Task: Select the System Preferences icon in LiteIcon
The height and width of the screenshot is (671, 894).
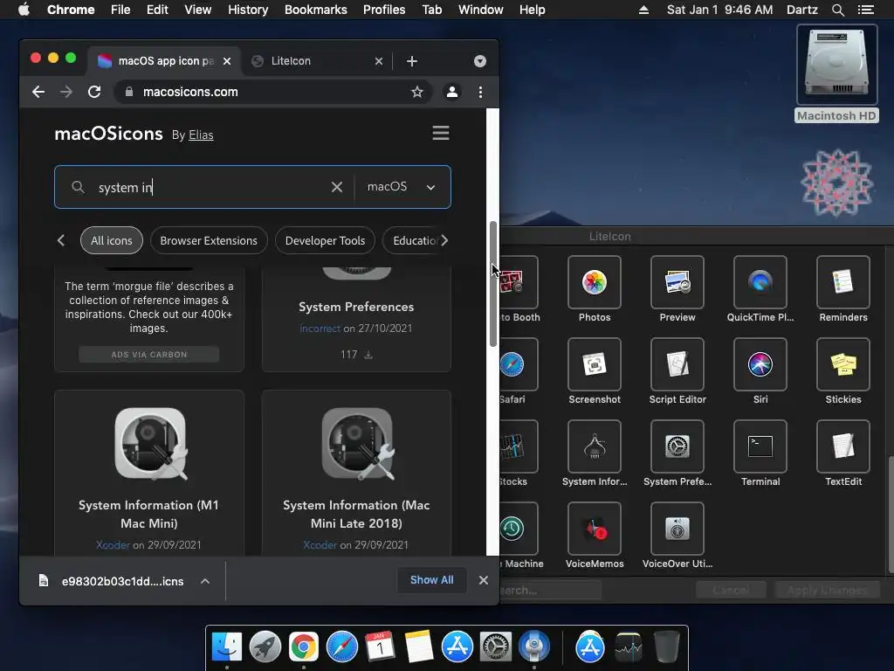Action: click(x=677, y=446)
